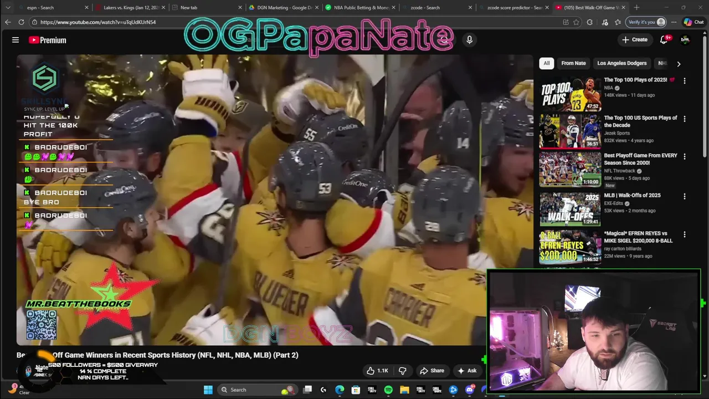Open Copilot Chat in the toolbar
The image size is (709, 399).
click(693, 22)
